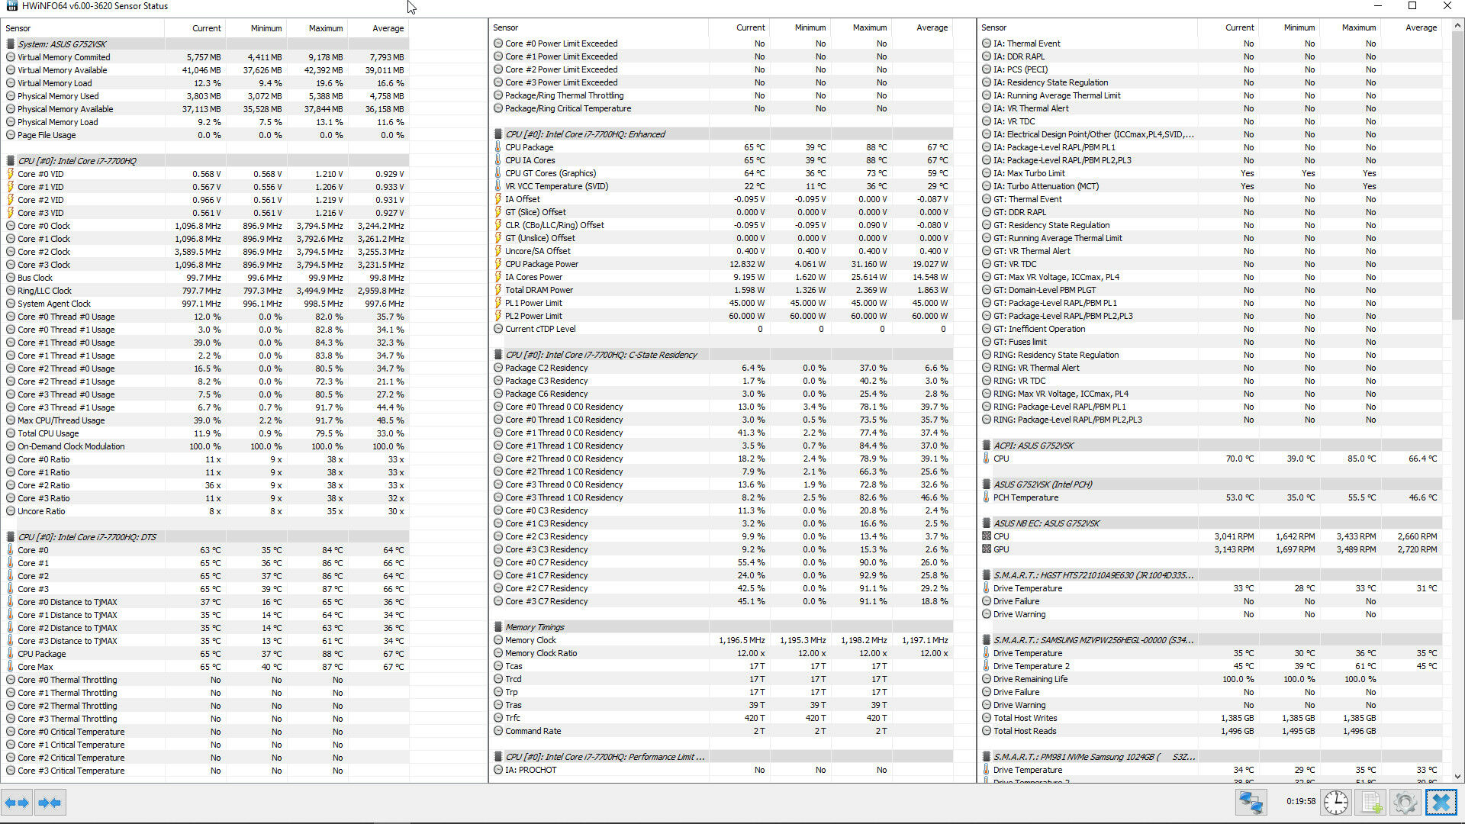
Task: Select Core #3 Critical Temperature row
Action: click(x=206, y=771)
